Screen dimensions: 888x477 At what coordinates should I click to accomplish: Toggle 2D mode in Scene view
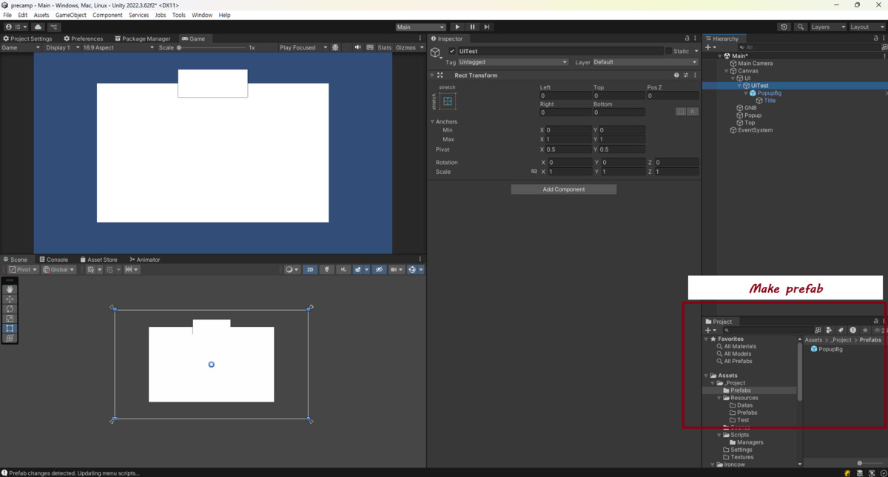click(x=310, y=270)
